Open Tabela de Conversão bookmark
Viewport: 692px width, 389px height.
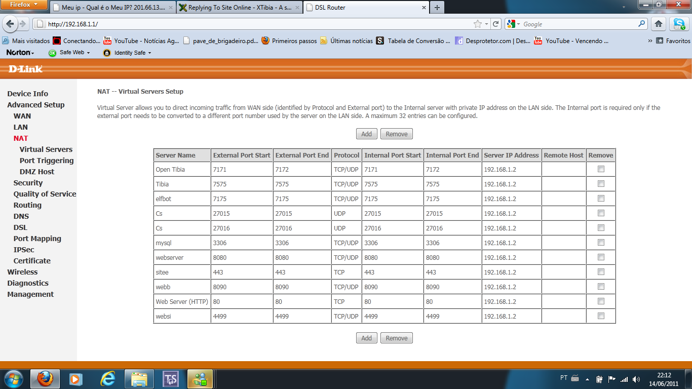pos(413,41)
